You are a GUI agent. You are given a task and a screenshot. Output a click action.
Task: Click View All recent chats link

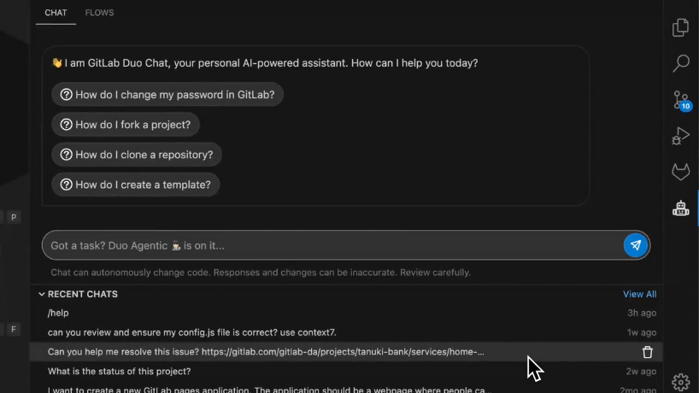tap(639, 294)
